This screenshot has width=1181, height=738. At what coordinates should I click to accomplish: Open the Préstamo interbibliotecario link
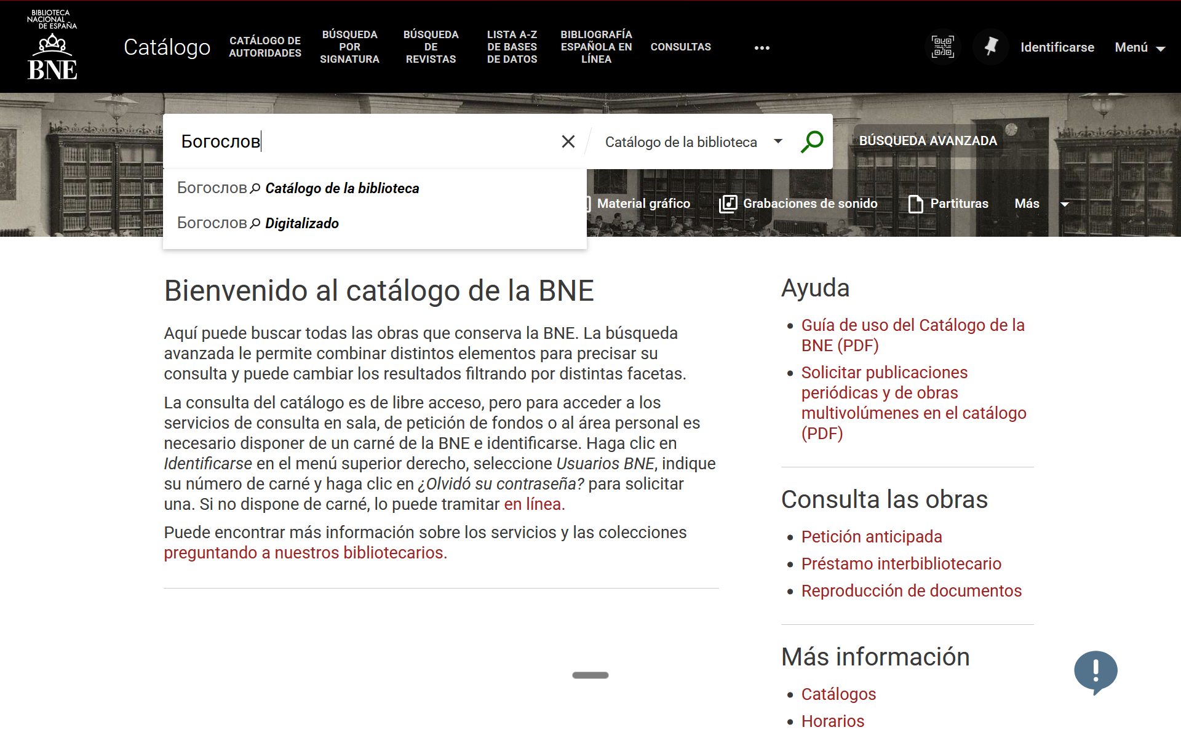click(x=901, y=563)
